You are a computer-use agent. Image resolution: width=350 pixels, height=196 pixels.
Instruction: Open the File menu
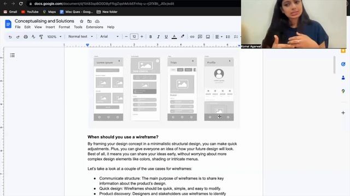17,27
